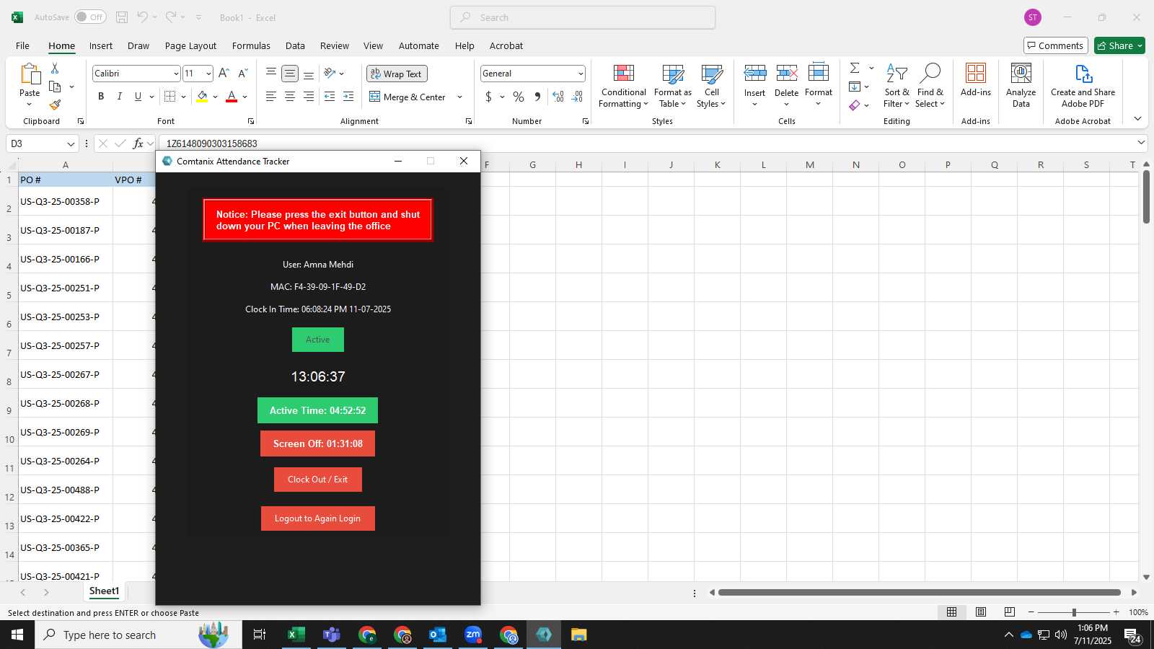Toggle Top Align vertical alignment
Image resolution: width=1154 pixels, height=649 pixels.
point(271,73)
